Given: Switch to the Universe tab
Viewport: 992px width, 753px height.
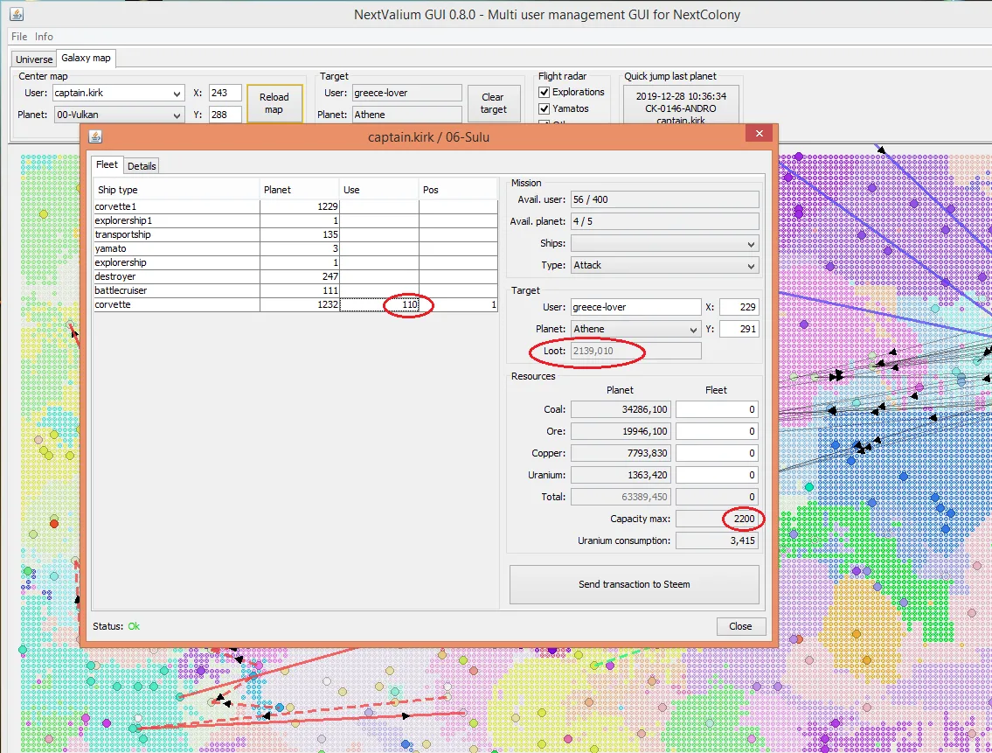Looking at the screenshot, I should pos(34,59).
